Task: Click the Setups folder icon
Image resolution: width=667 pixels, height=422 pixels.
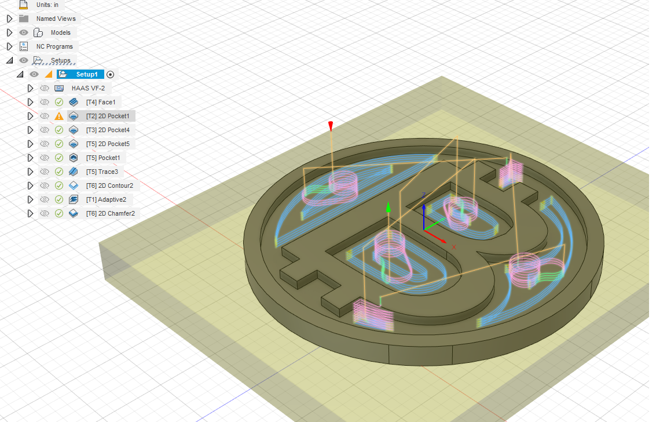Action: point(38,60)
